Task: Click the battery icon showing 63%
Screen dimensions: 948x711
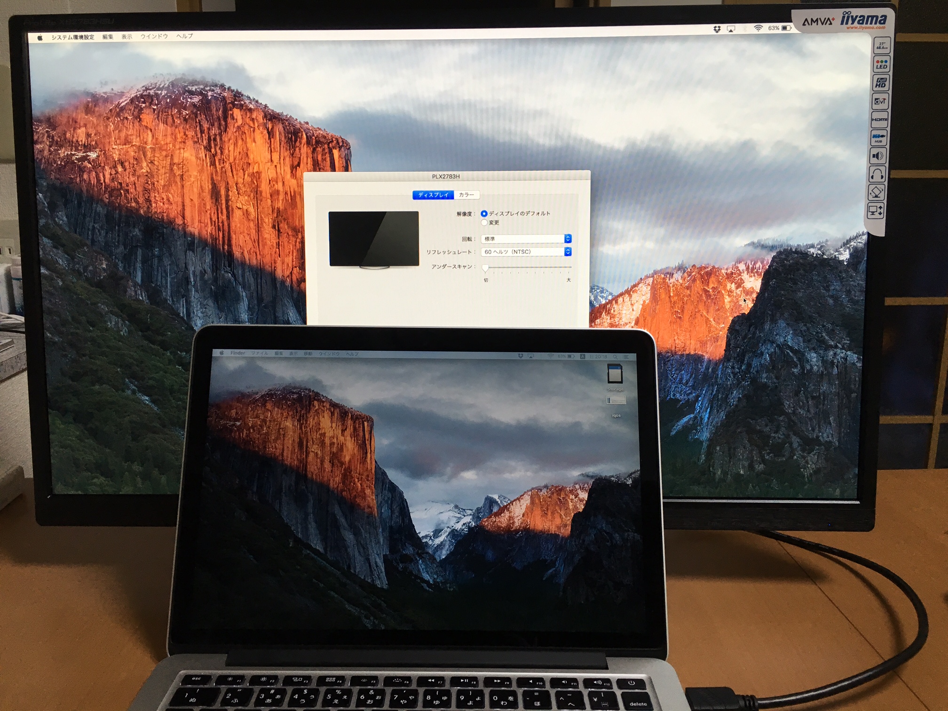Action: (x=786, y=28)
